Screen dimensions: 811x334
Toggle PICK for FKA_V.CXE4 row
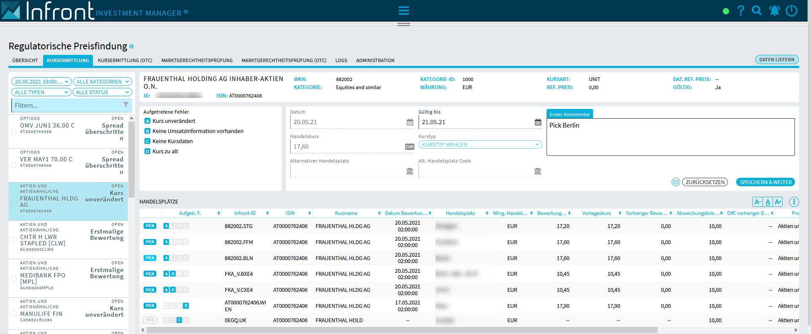[150, 290]
